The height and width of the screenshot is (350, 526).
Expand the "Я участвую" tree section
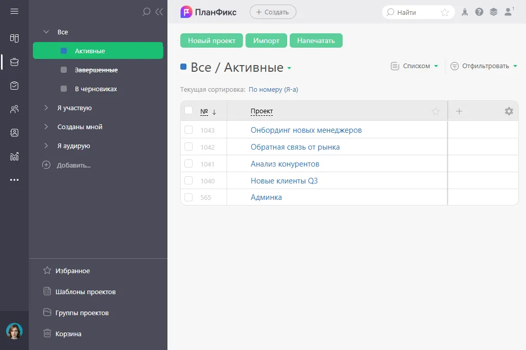(46, 108)
